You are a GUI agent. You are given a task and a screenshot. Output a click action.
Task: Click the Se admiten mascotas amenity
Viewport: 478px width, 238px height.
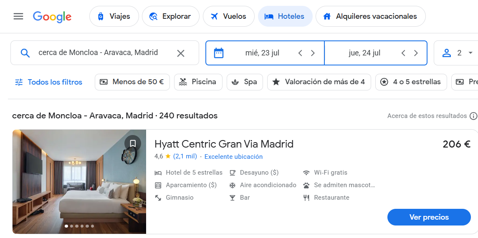point(339,185)
